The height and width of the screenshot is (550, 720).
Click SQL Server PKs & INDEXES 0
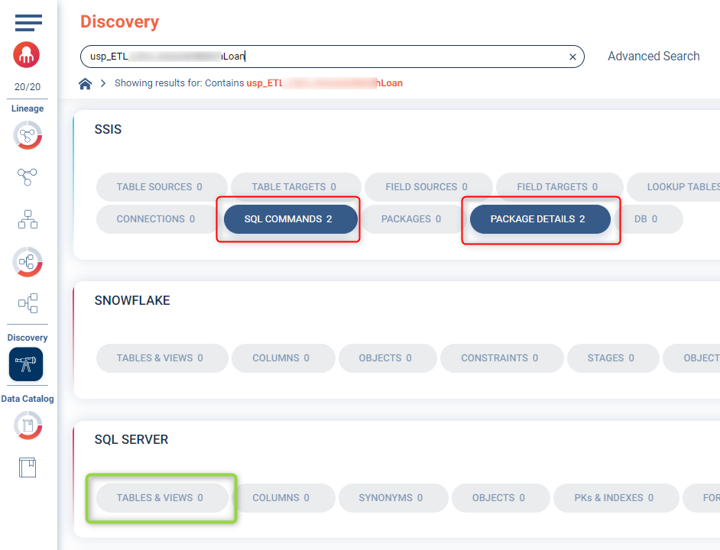pos(615,498)
